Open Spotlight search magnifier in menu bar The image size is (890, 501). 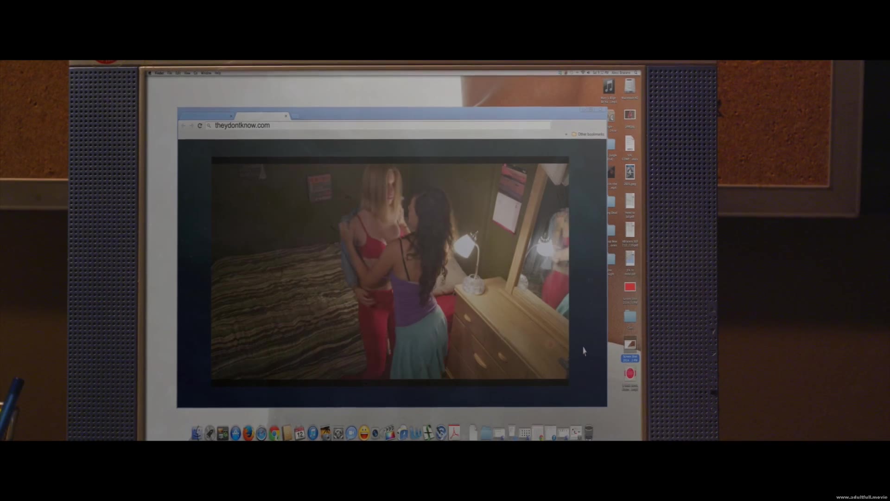point(636,73)
